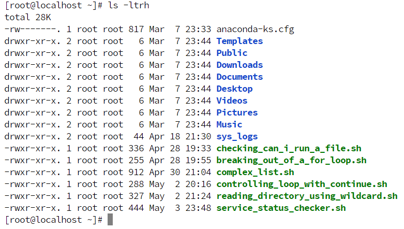Click breaking_out_of_a_for_loop.sh filename
This screenshot has height=229, width=404.
click(291, 160)
